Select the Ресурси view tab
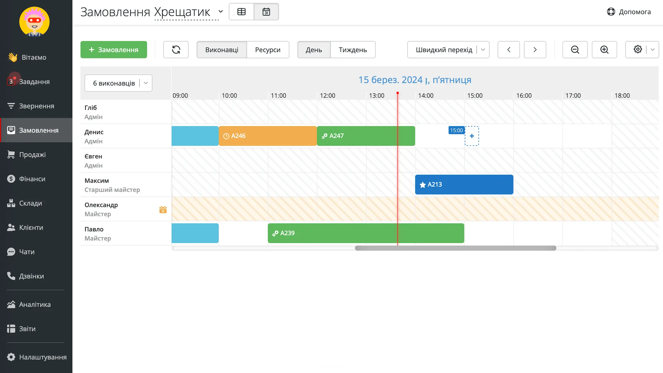The height and width of the screenshot is (373, 663). (x=268, y=49)
